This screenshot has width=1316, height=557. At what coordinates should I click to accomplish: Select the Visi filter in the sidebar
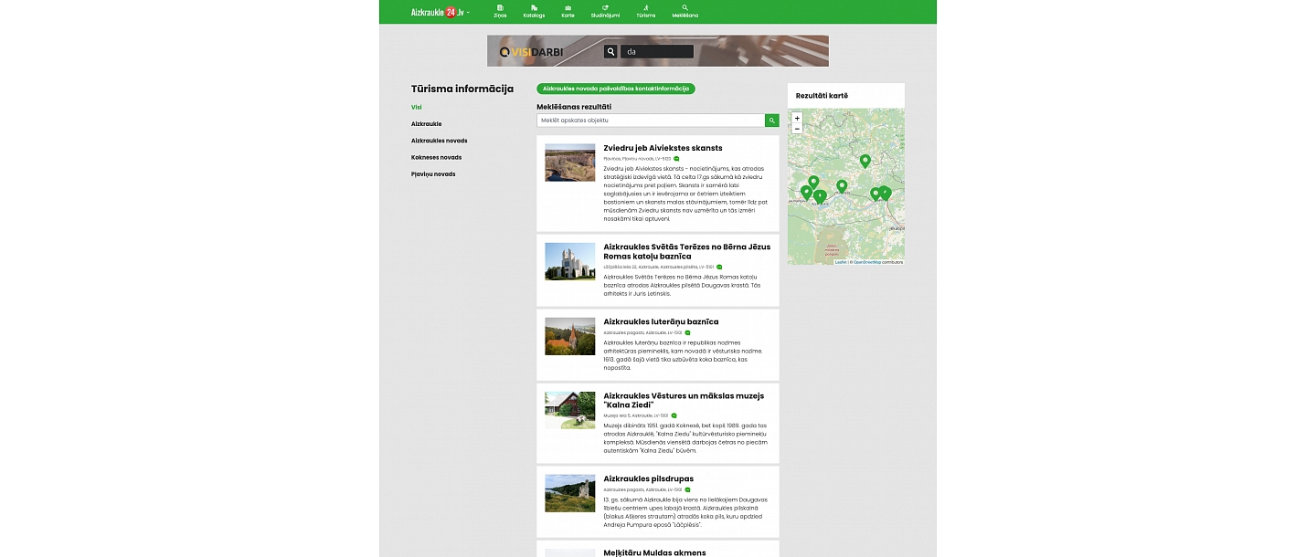(x=416, y=107)
